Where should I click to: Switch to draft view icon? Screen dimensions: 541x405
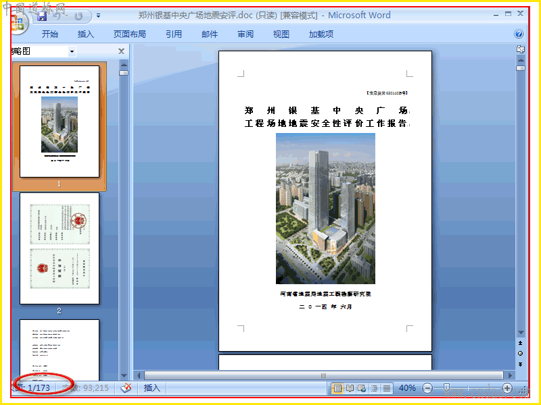(387, 389)
